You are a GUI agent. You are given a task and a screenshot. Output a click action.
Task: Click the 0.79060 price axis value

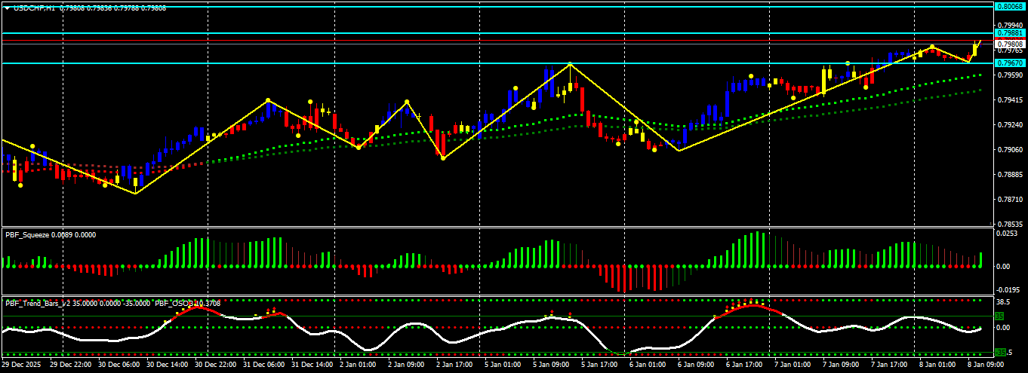pos(1010,149)
